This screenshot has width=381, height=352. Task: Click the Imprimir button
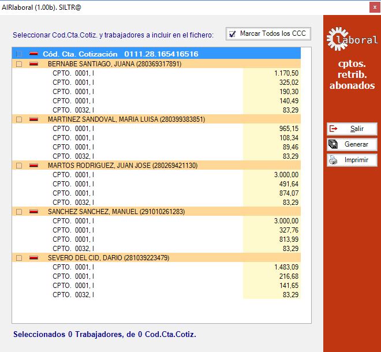[352, 160]
